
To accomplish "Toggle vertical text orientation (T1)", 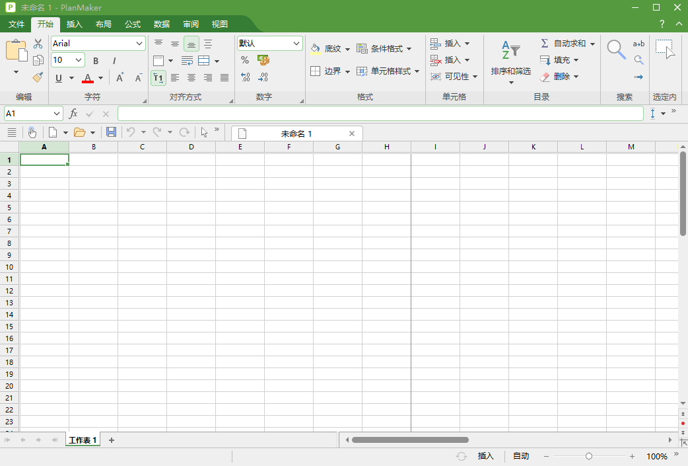I will (158, 77).
